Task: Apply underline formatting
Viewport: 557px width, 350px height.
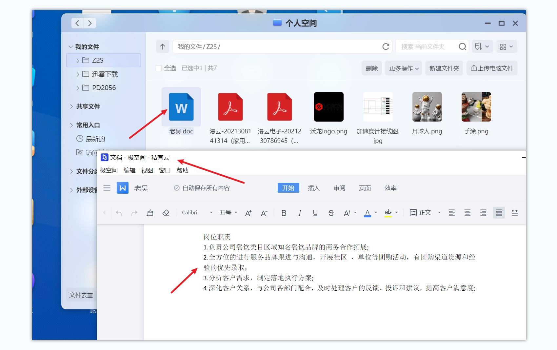Action: click(315, 213)
